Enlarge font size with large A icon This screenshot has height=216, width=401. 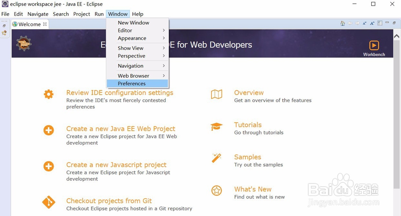(373, 23)
